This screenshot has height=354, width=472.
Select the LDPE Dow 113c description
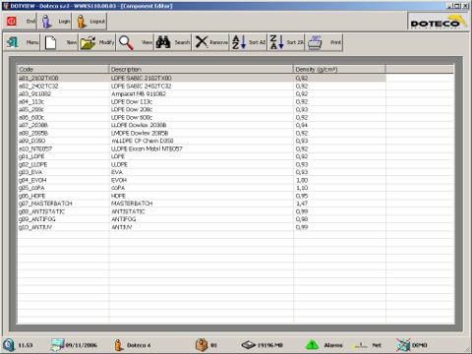[x=202, y=101]
